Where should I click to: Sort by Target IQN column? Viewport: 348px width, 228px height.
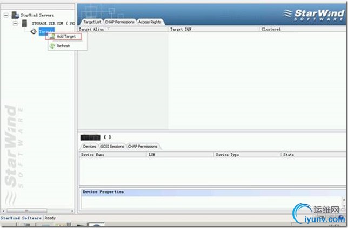click(x=213, y=29)
